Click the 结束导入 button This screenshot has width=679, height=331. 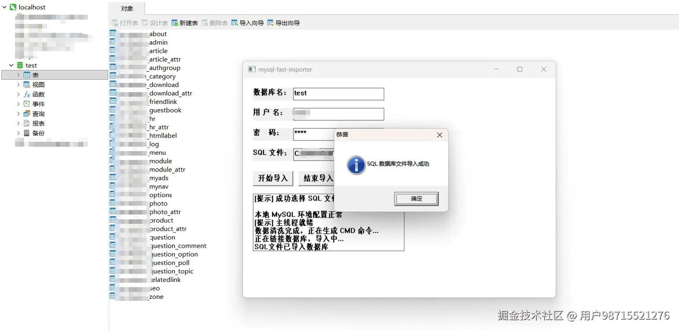tap(316, 178)
